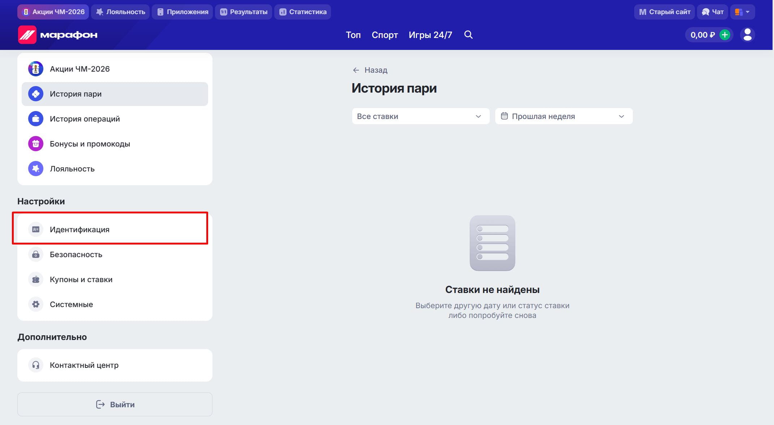Click the Marathon logo
The width and height of the screenshot is (774, 425).
58,35
